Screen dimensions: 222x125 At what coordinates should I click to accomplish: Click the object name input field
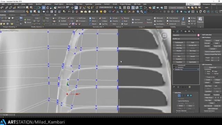coord(185,35)
